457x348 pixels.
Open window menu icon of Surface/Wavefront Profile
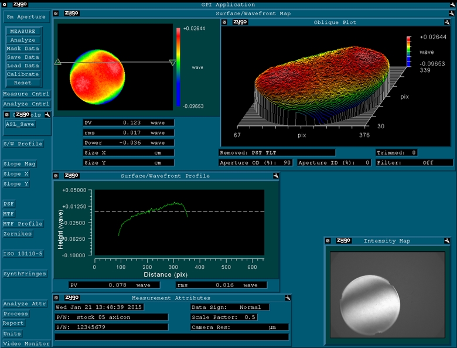tap(56, 175)
